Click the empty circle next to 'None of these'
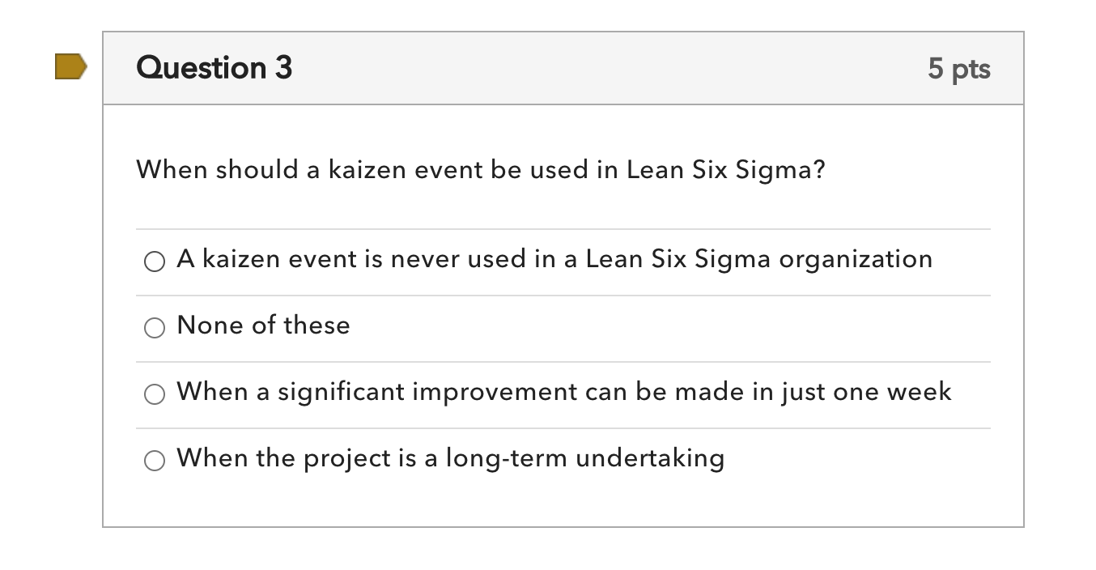This screenshot has width=1096, height=570. click(x=154, y=327)
